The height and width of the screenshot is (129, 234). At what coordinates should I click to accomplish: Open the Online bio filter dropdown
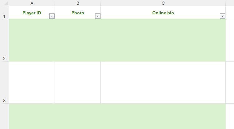222,16
